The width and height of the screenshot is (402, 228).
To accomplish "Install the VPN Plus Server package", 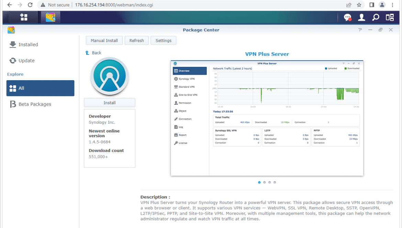I will (110, 102).
